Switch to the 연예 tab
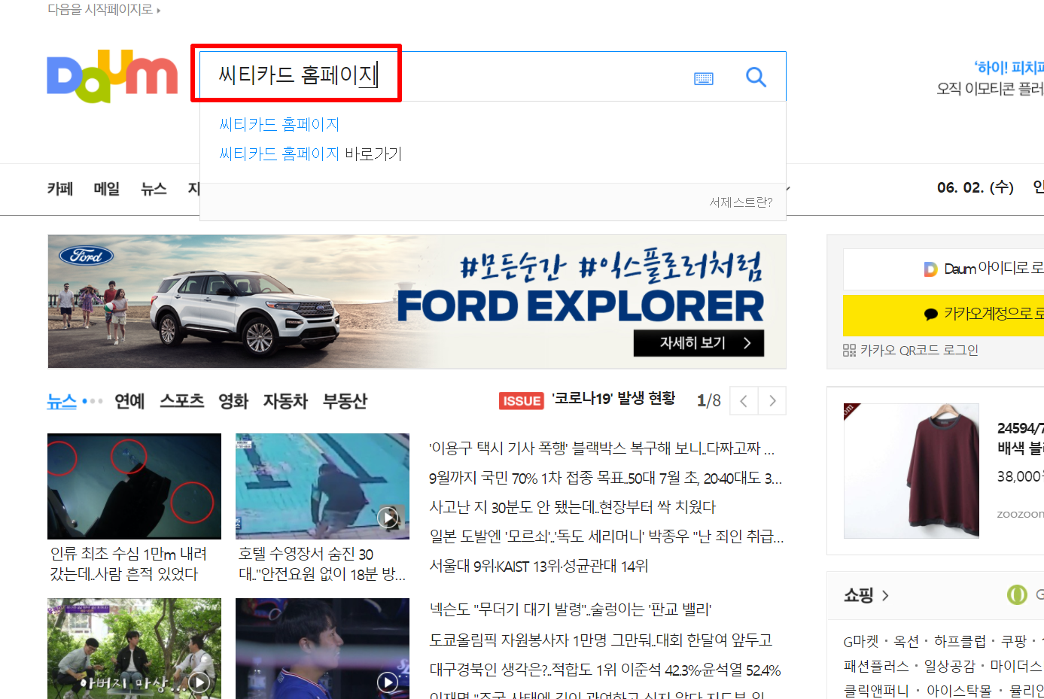This screenshot has width=1044, height=699. click(x=129, y=401)
